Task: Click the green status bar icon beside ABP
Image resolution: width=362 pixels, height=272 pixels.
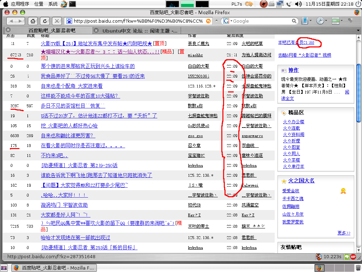Action: tap(347, 257)
